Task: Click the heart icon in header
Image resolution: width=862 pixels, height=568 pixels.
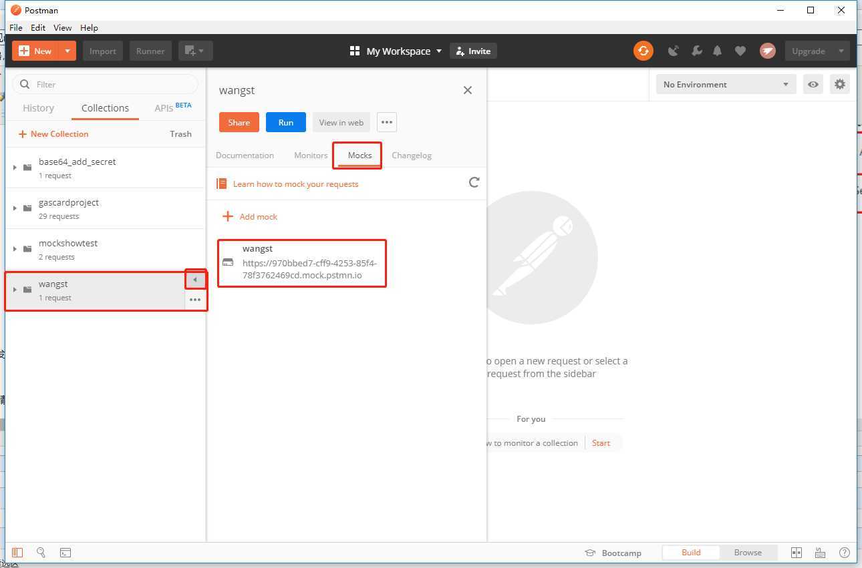Action: click(x=740, y=51)
